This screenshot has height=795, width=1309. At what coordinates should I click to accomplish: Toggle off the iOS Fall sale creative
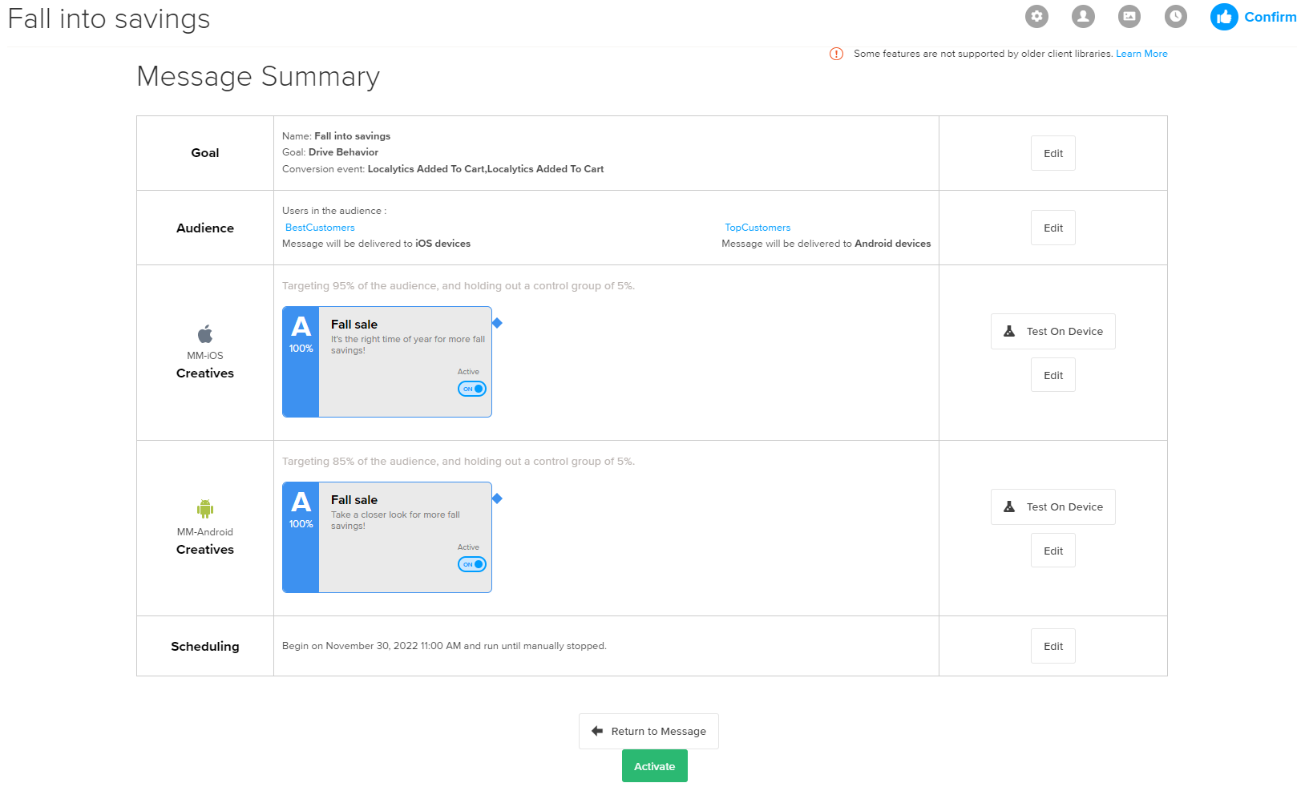[472, 389]
